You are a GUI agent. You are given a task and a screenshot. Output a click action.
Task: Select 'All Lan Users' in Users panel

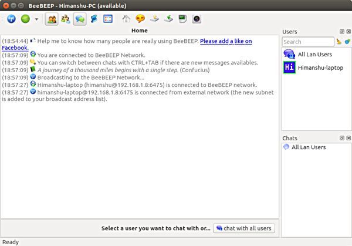(317, 55)
